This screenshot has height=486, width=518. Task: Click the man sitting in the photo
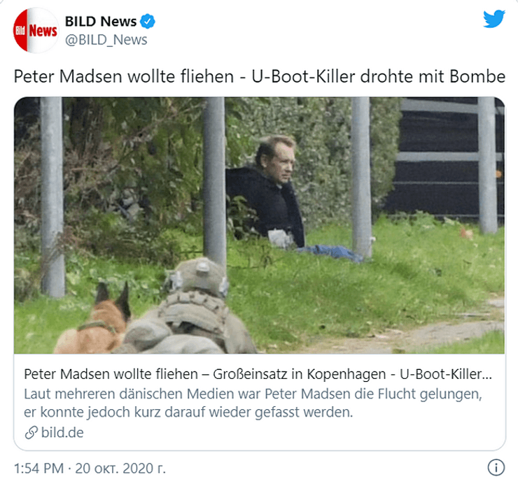270,193
